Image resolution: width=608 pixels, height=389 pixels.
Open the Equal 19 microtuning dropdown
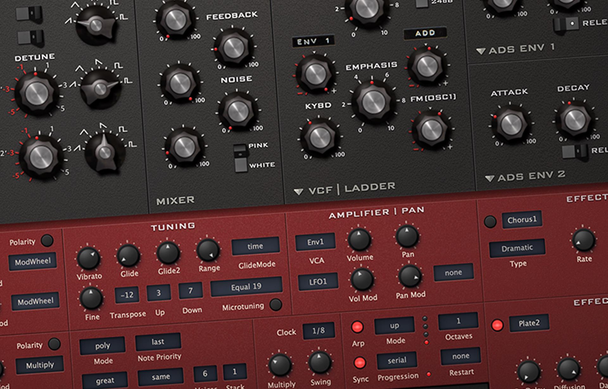(x=246, y=287)
